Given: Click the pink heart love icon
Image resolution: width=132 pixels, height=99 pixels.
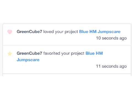Looking at the screenshot, I should [x=10, y=32].
